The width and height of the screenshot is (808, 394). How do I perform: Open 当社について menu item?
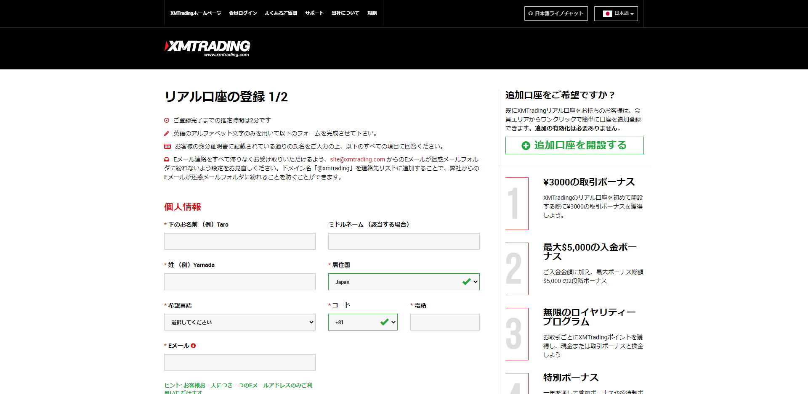tap(346, 13)
